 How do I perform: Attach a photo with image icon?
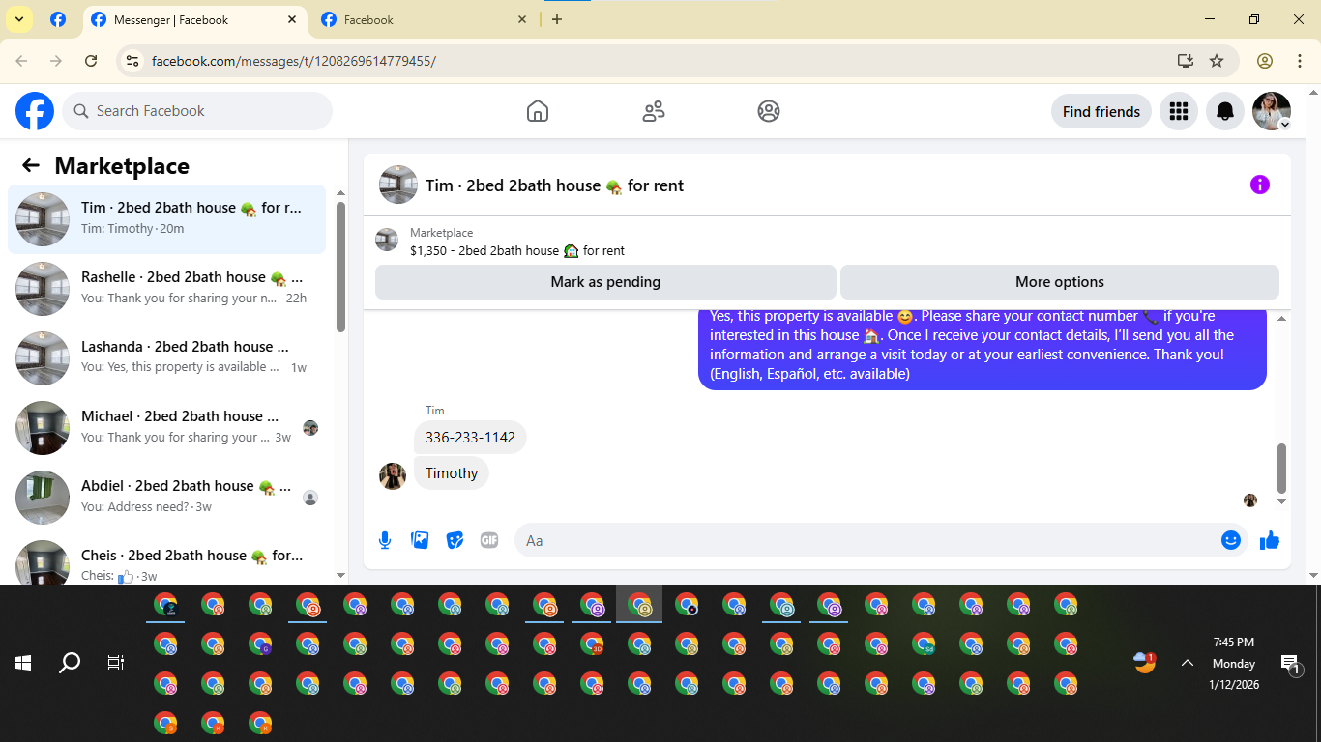pyautogui.click(x=420, y=540)
